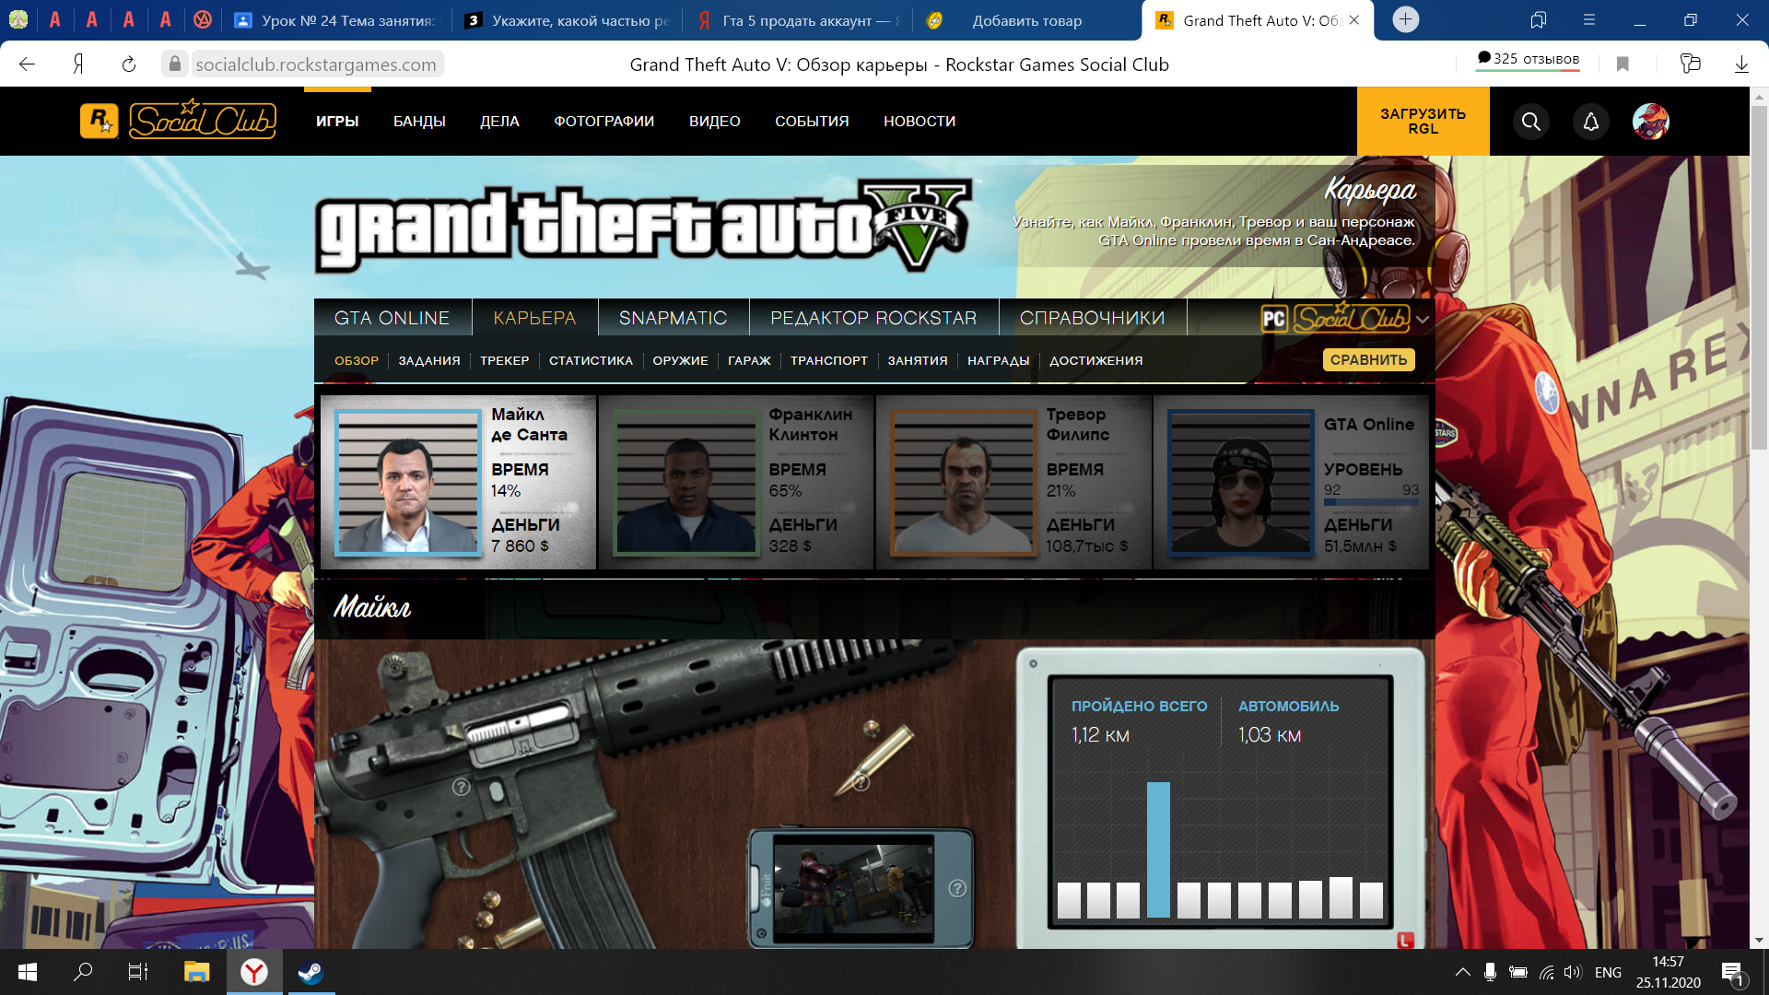
Task: Select the ТРАНСПОРТ sub-tab
Action: [x=828, y=361]
